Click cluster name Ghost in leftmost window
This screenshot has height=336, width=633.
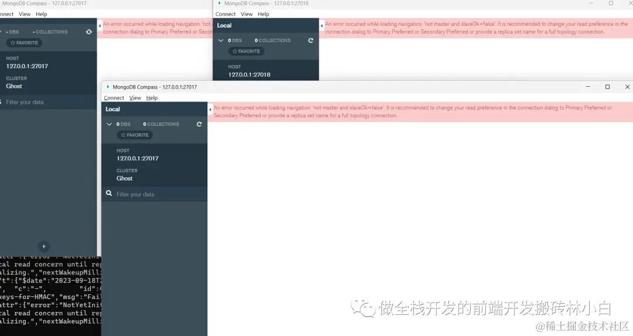(13, 86)
